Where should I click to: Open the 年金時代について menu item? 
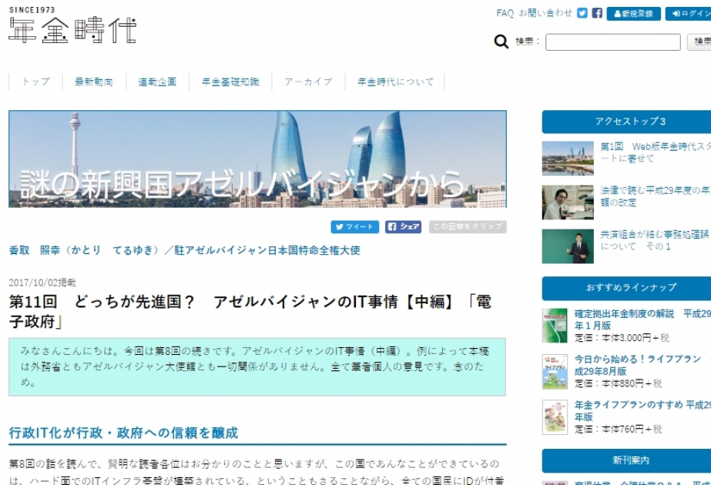(395, 82)
